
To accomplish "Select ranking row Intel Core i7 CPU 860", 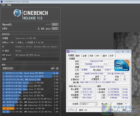I will [30, 89].
